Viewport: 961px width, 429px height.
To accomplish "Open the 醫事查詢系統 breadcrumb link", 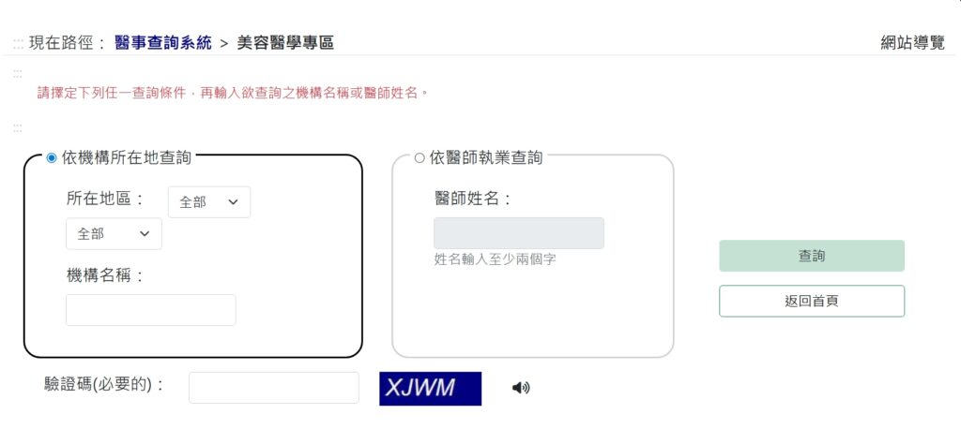I will click(163, 42).
